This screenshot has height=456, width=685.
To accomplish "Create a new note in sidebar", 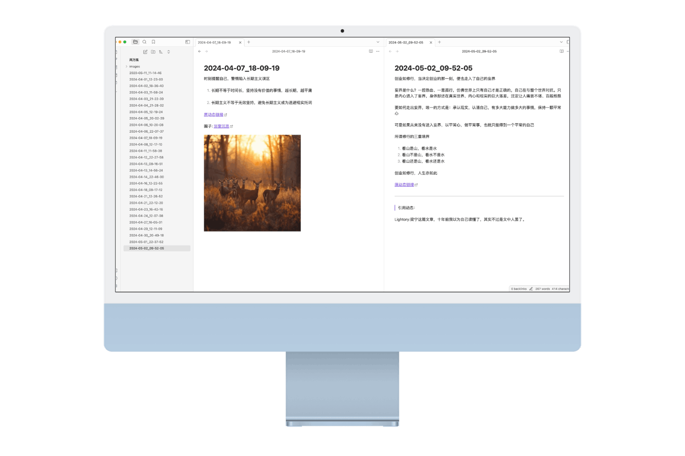I will (145, 52).
